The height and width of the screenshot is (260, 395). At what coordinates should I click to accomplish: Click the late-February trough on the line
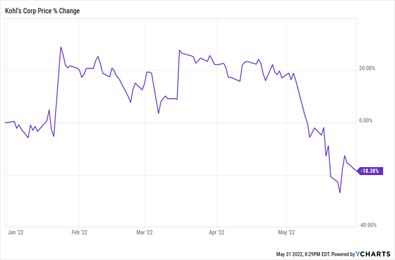[130, 102]
